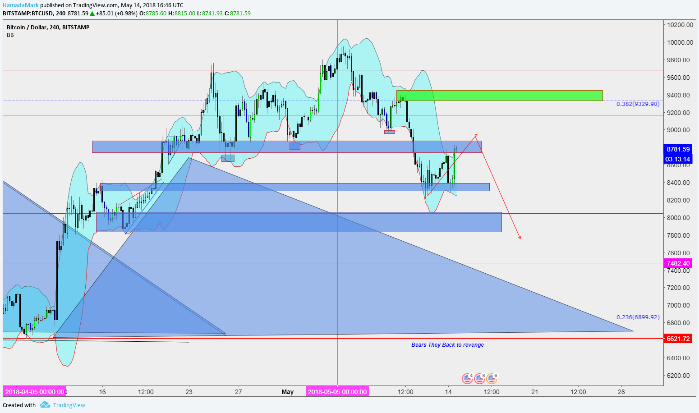The height and width of the screenshot is (413, 699).
Task: Click the BITSTAMP:BTCUSD symbol text in header
Action: point(28,13)
